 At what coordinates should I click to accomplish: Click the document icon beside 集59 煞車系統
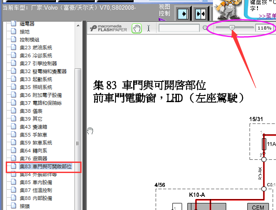pyautogui.click(x=14, y=142)
